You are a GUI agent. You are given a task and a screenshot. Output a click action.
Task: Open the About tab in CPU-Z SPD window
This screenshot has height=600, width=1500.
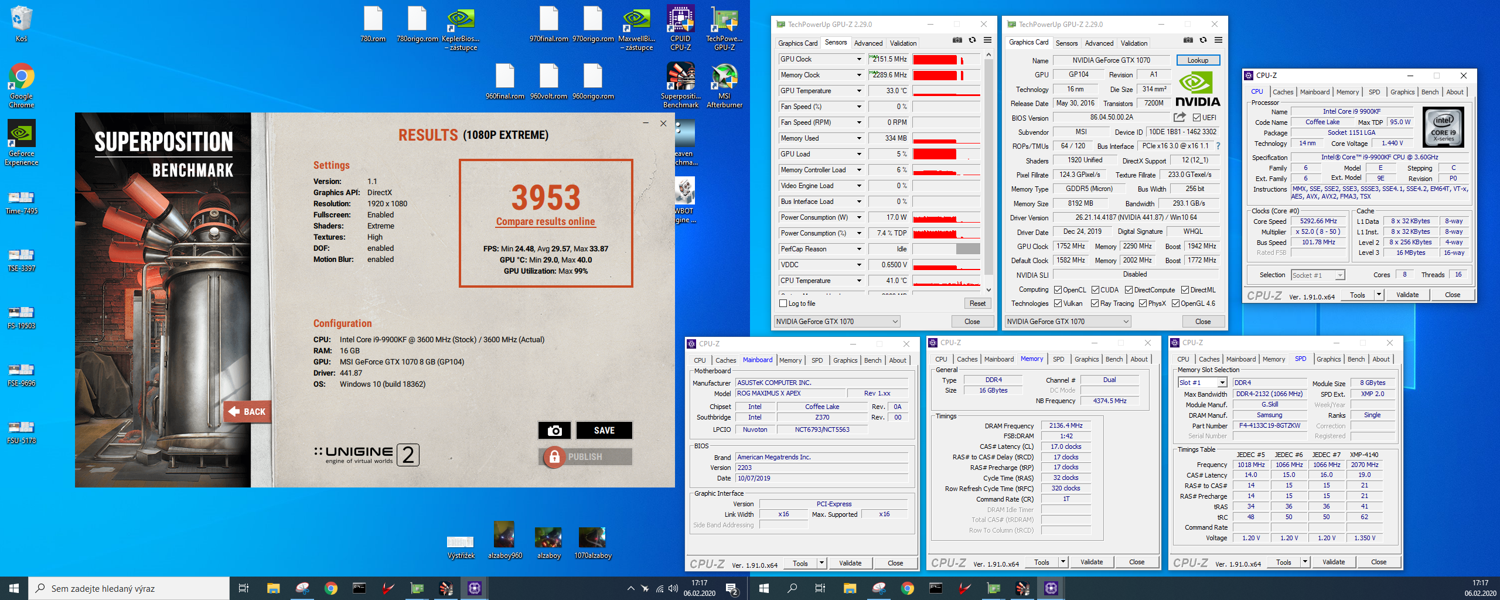1381,359
